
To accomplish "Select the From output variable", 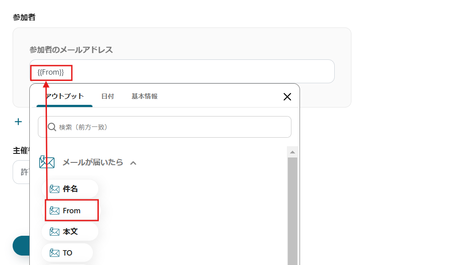I will pyautogui.click(x=71, y=210).
